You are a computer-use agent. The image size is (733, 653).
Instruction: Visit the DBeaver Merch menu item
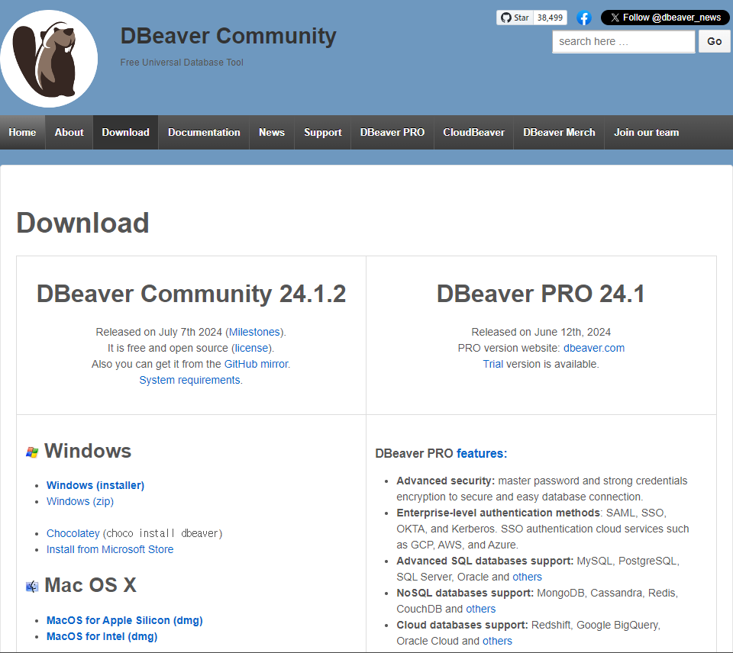click(559, 133)
